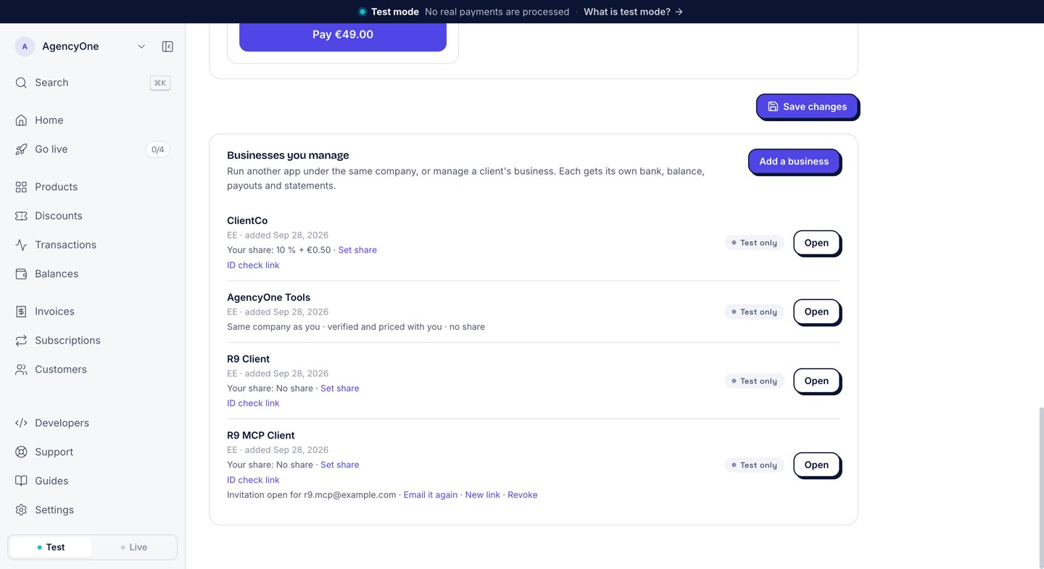Click the AgencyOne Tools business name
Image resolution: width=1044 pixels, height=569 pixels.
(x=268, y=297)
